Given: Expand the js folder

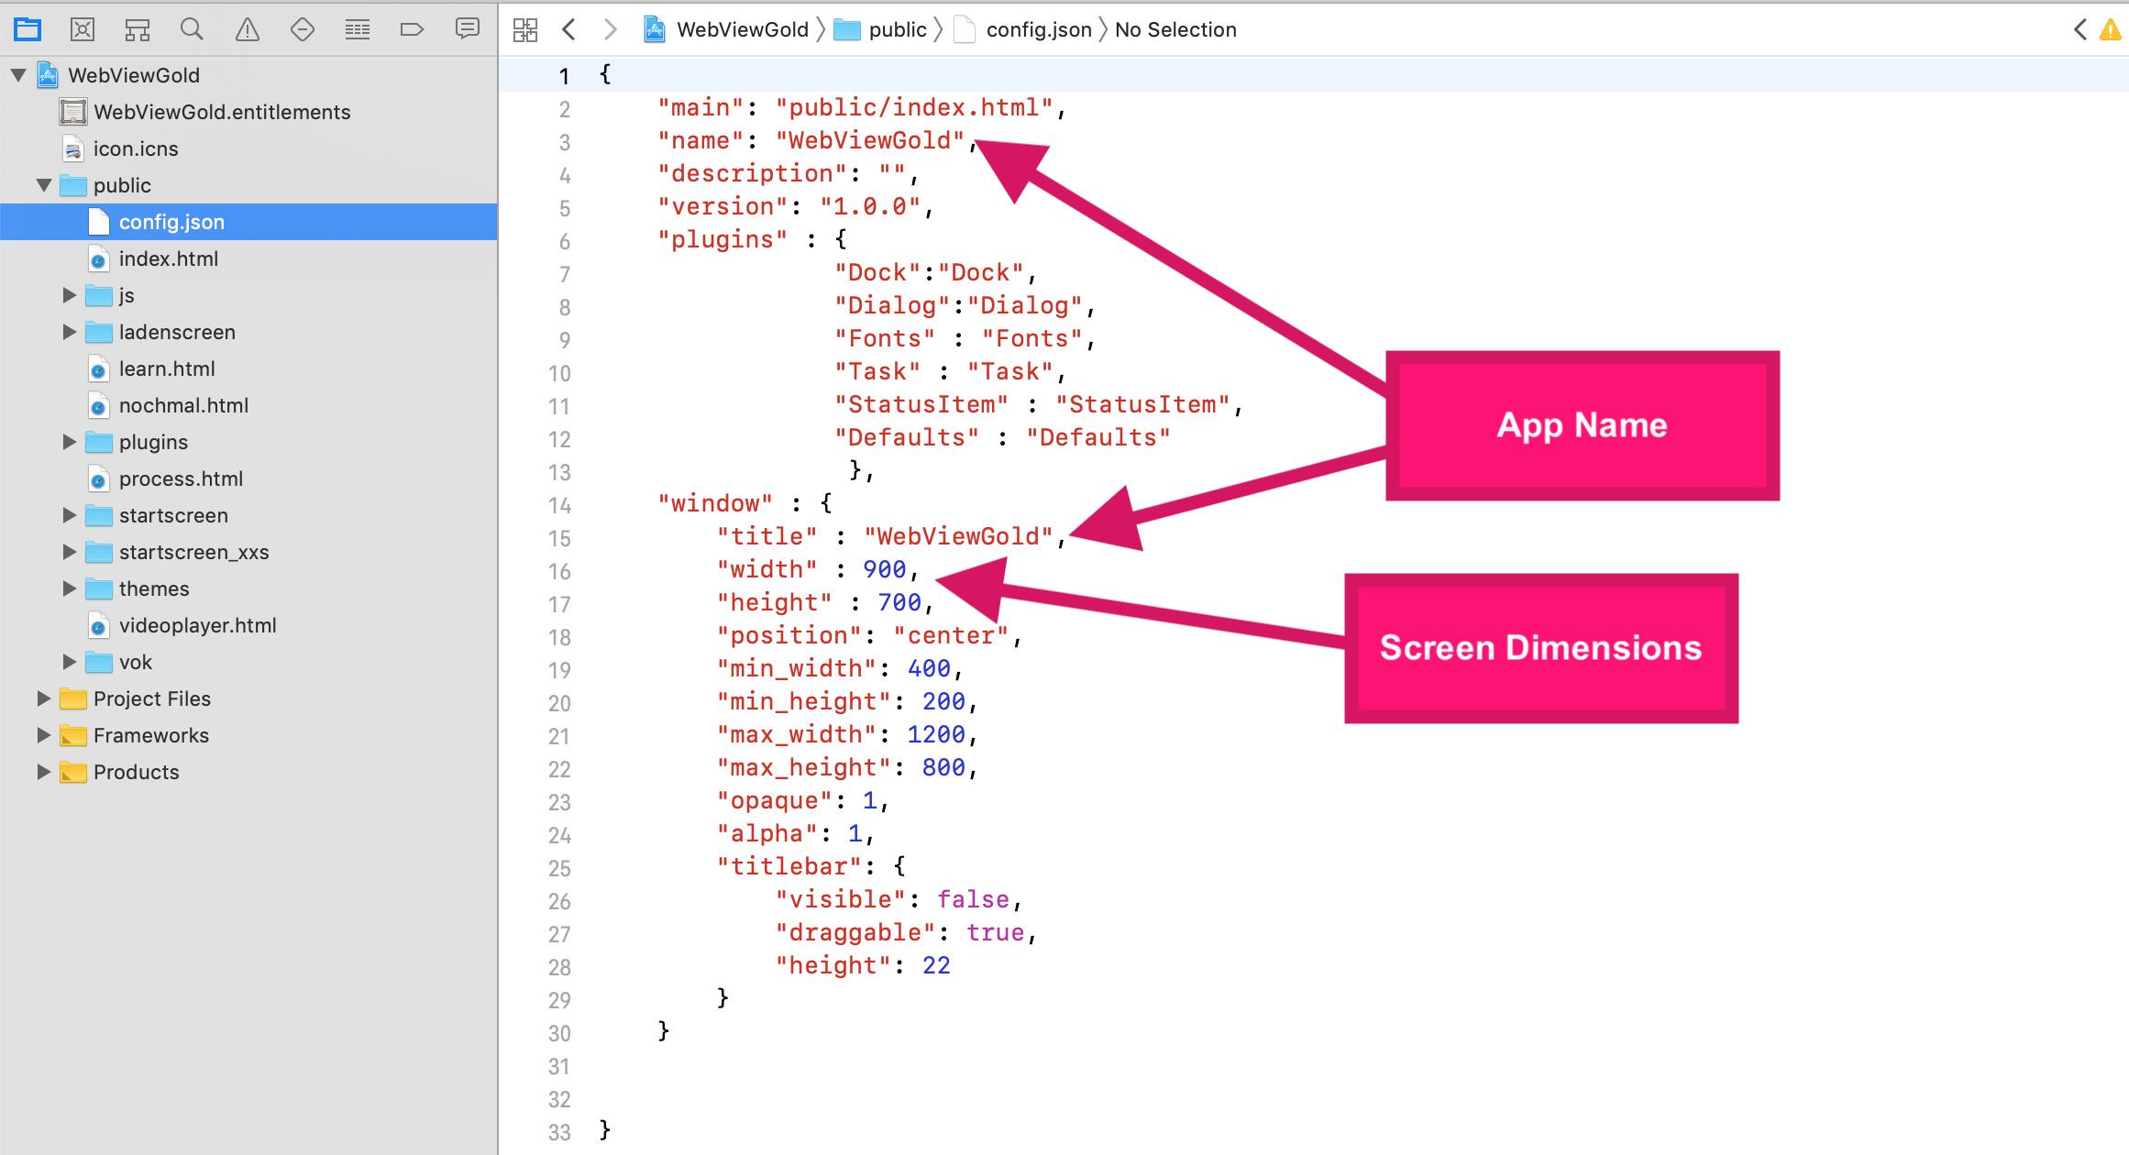Looking at the screenshot, I should [69, 295].
